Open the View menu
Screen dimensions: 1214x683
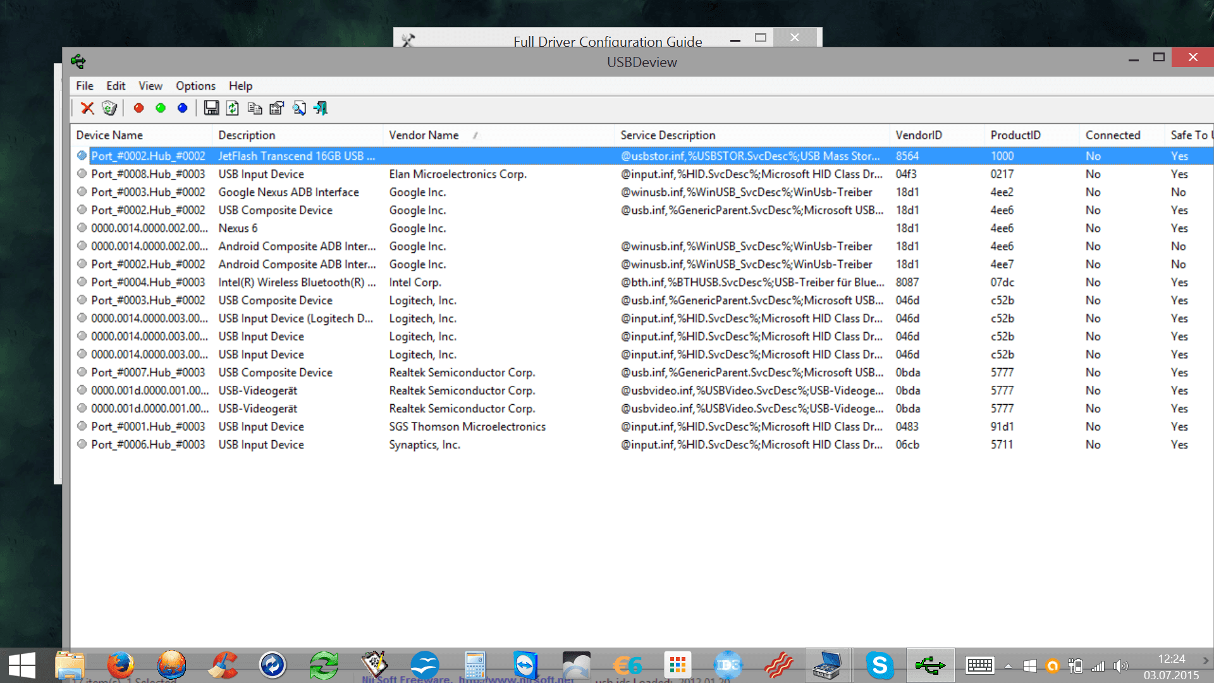click(x=150, y=85)
